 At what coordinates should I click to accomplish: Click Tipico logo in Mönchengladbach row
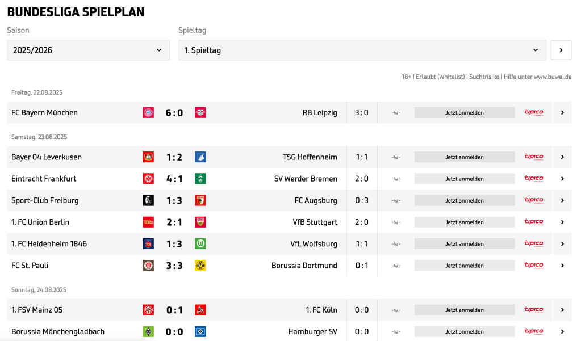(x=534, y=331)
